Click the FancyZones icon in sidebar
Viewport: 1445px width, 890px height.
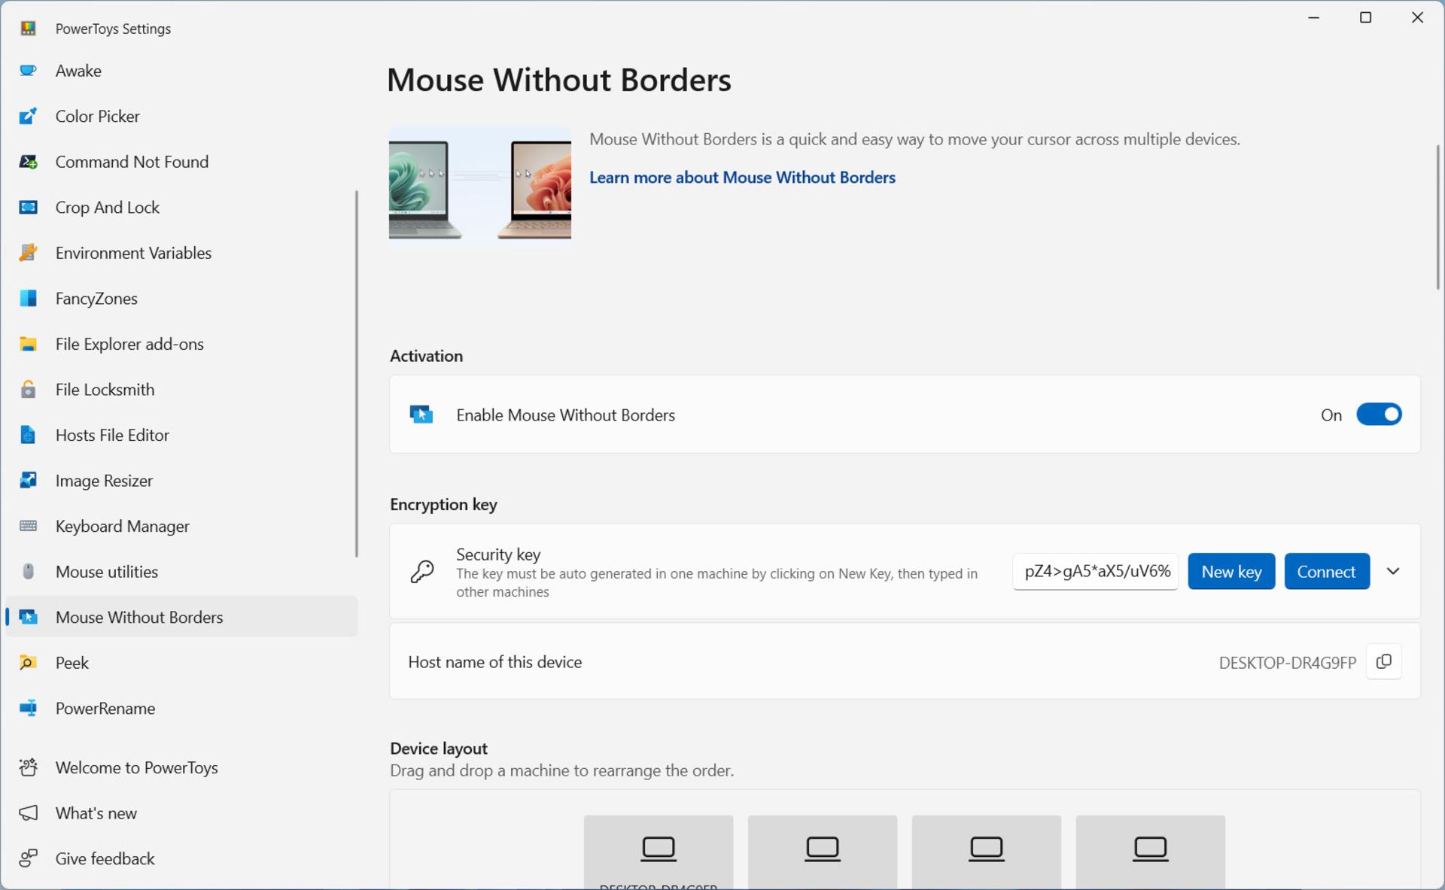28,299
